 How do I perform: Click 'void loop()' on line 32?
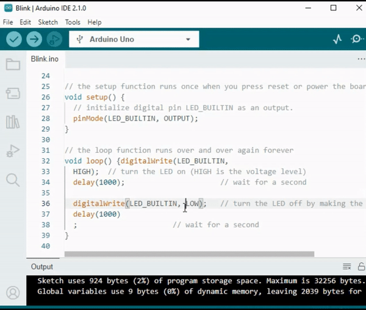88,161
